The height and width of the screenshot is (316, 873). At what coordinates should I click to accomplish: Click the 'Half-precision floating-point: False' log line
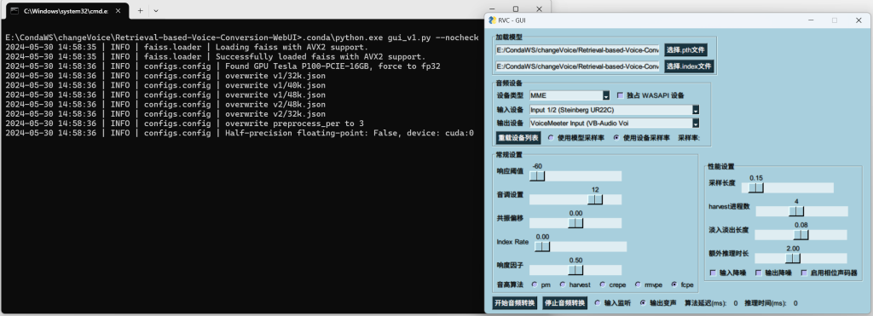[x=240, y=133]
